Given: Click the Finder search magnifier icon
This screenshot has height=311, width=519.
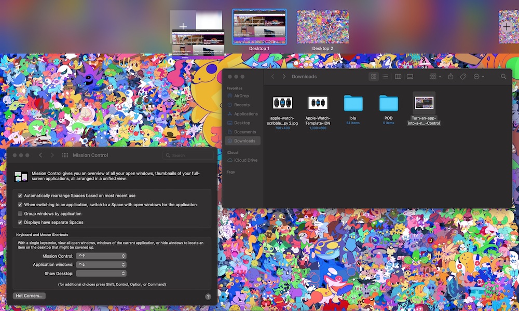Looking at the screenshot, I should [x=503, y=77].
